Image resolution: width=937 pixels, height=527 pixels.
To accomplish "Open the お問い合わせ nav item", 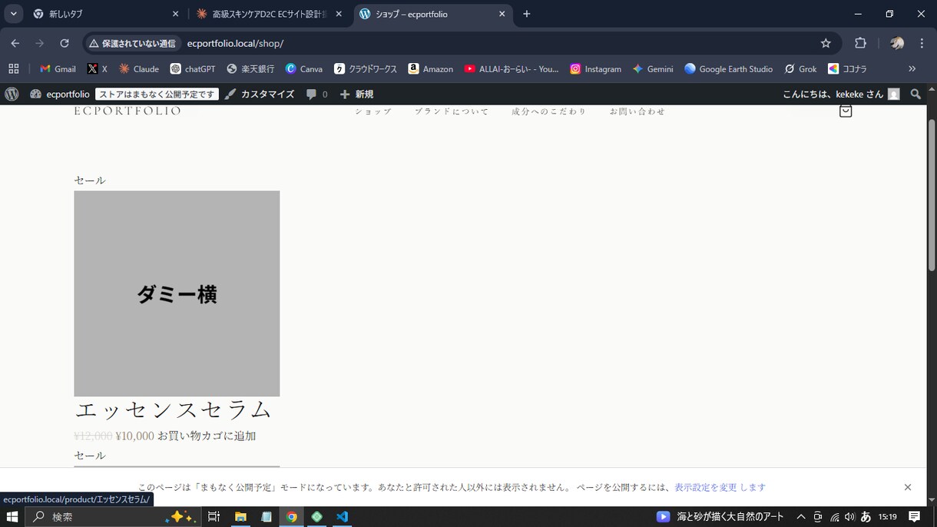I will pos(637,111).
